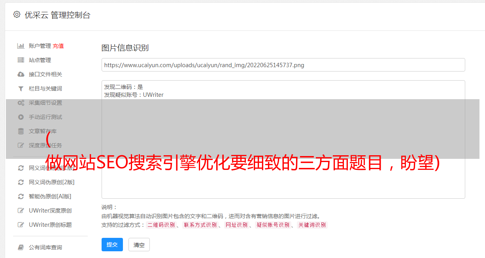This screenshot has height=258, width=485.
Task: Clear the form with the 清空 button
Action: pyautogui.click(x=139, y=245)
